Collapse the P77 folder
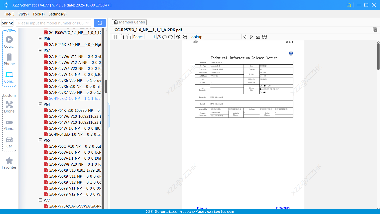The width and height of the screenshot is (380, 214). click(40, 200)
